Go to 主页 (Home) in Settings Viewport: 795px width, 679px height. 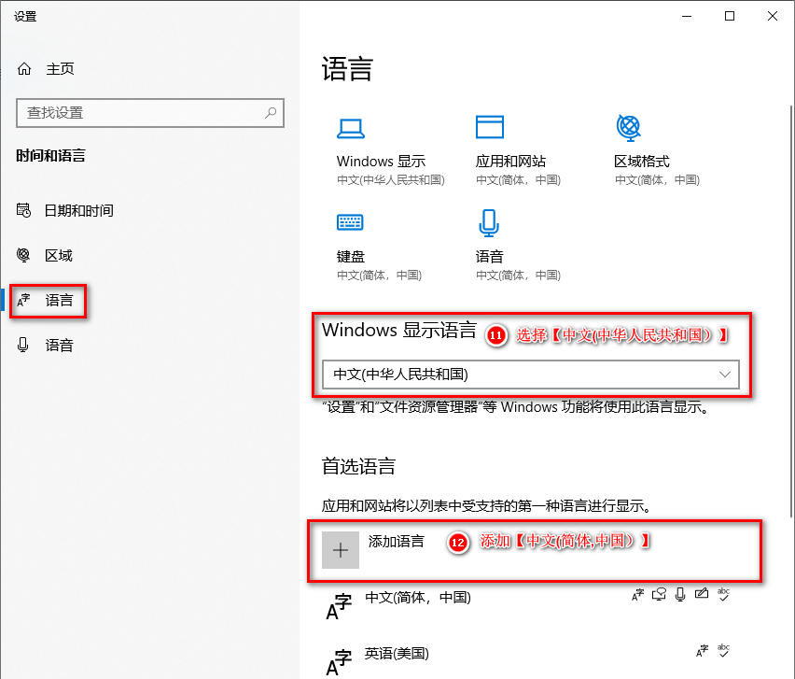[x=46, y=68]
